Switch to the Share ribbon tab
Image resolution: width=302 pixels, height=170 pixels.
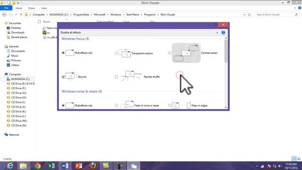click(x=32, y=8)
